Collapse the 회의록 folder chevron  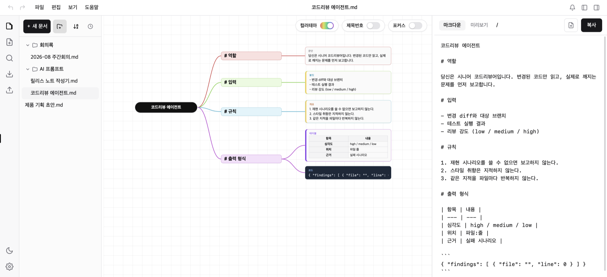[28, 45]
